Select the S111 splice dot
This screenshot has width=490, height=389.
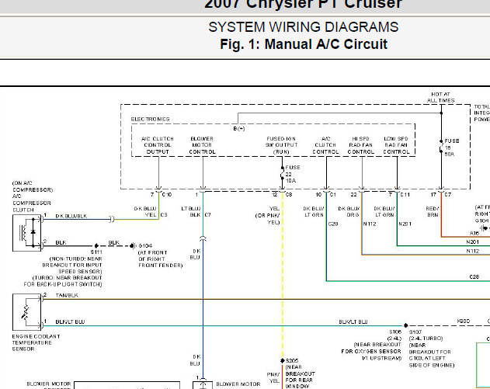pyautogui.click(x=96, y=246)
